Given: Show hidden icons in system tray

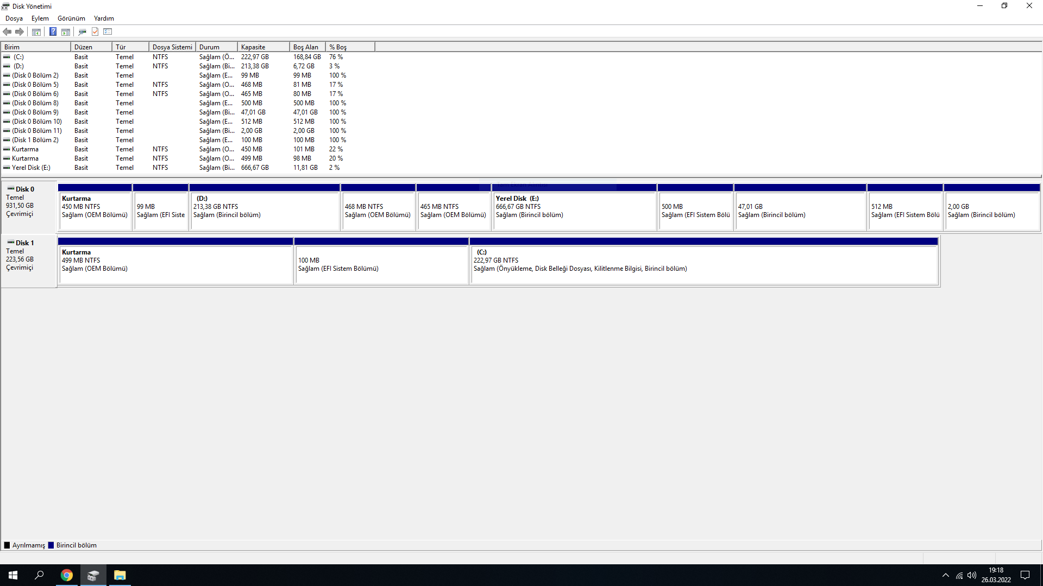Looking at the screenshot, I should 946,575.
